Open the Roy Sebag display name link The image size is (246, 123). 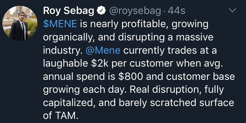tap(69, 11)
